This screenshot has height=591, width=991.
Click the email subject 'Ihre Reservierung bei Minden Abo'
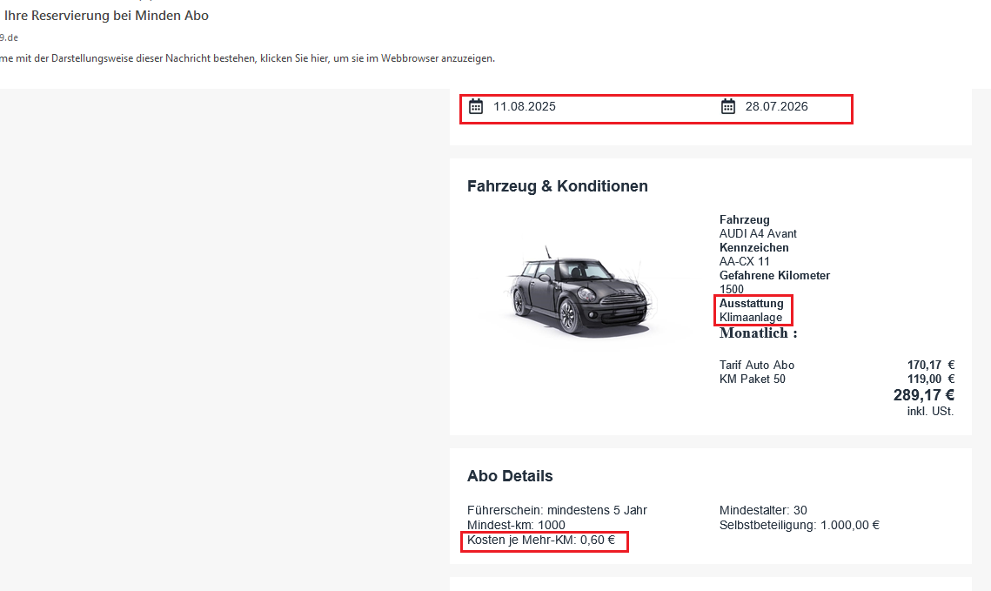click(x=106, y=16)
